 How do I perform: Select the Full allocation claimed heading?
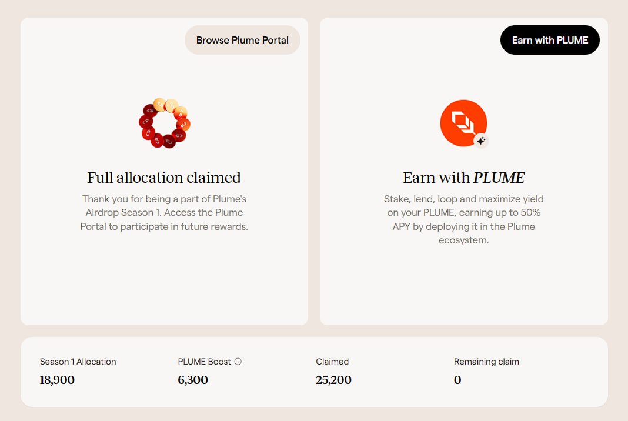164,178
